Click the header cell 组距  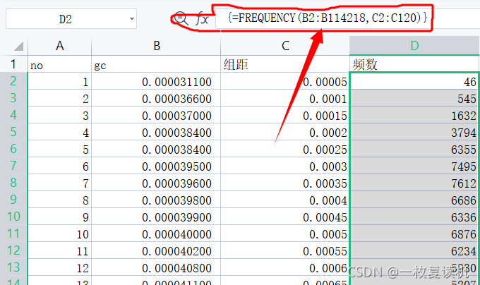(x=285, y=64)
